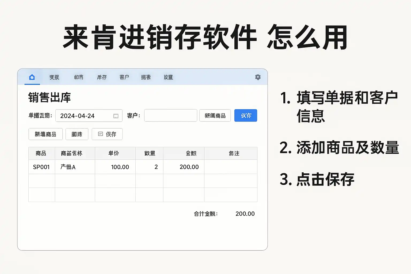Open the 报表 tab in navigation bar
Image resolution: width=411 pixels, height=274 pixels.
[146, 77]
